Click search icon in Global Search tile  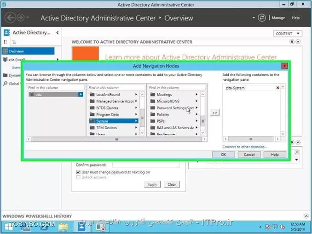click(296, 153)
